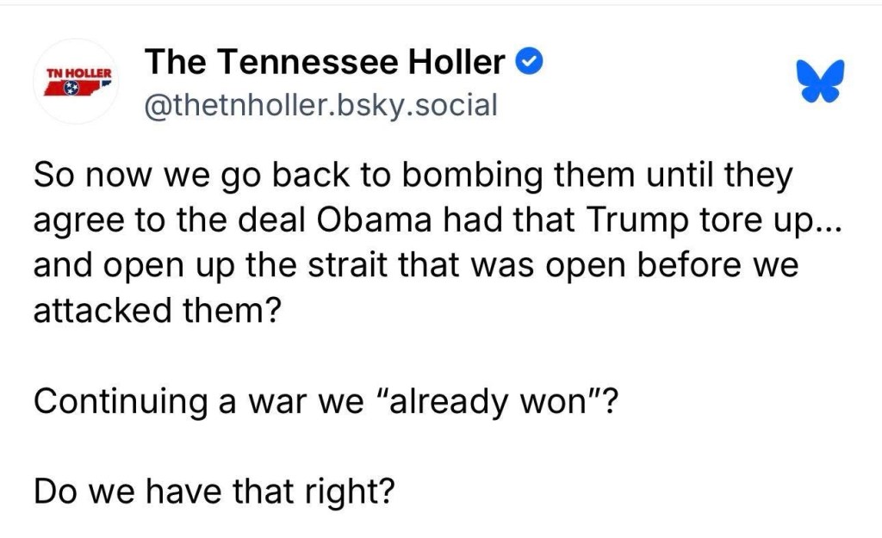Click the word "deal" in the post

269,221
